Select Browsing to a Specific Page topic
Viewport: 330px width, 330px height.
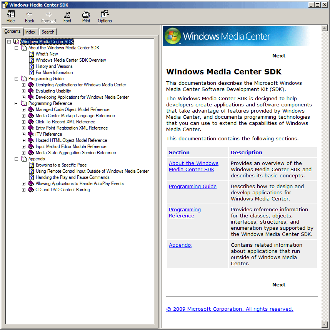click(61, 165)
